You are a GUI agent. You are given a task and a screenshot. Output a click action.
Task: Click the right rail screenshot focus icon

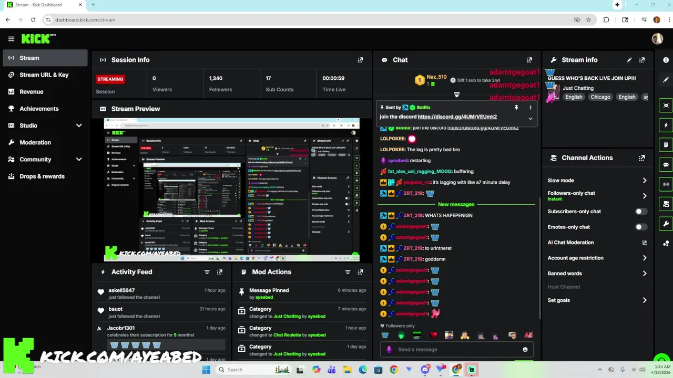click(666, 106)
